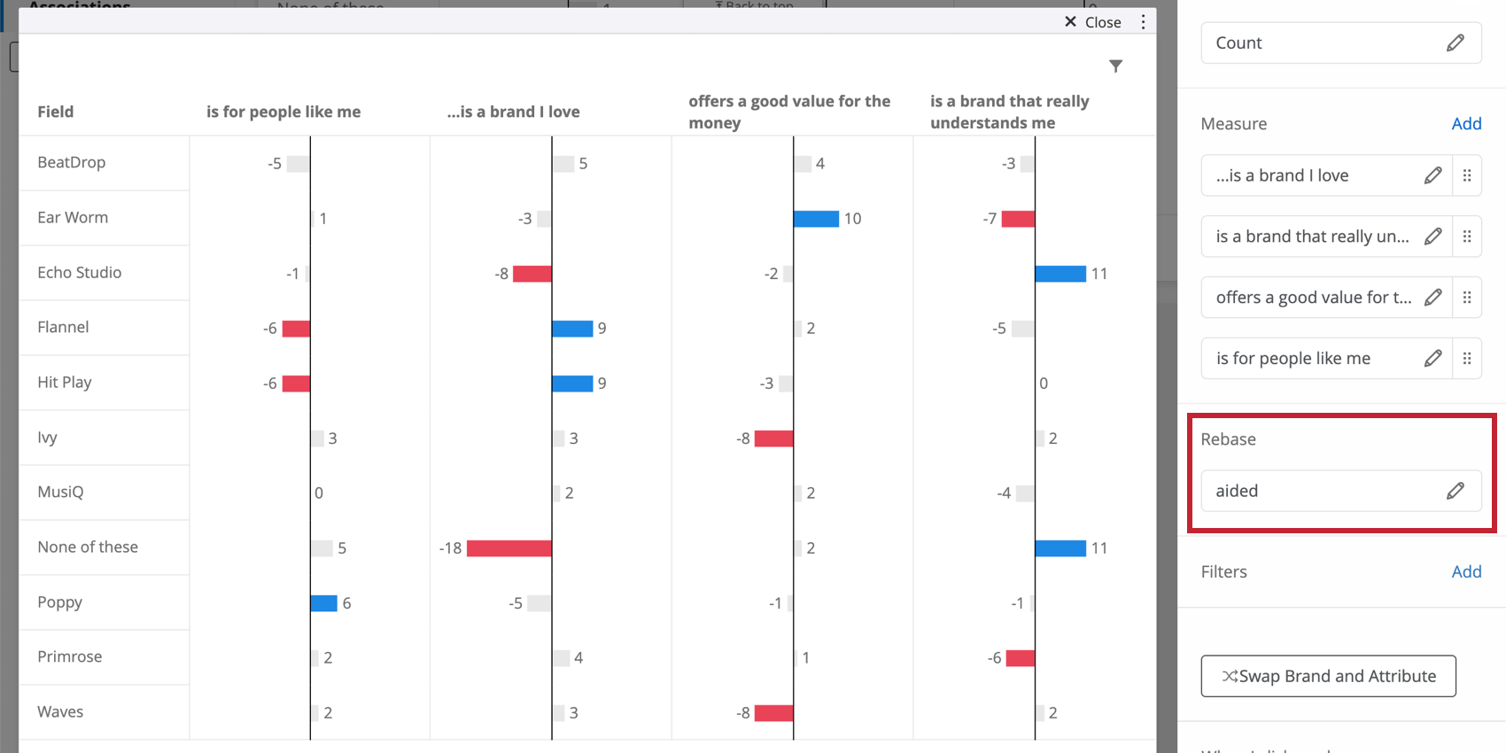This screenshot has height=753, width=1506.
Task: Select the red -18 bar for None of these
Action: 509,547
